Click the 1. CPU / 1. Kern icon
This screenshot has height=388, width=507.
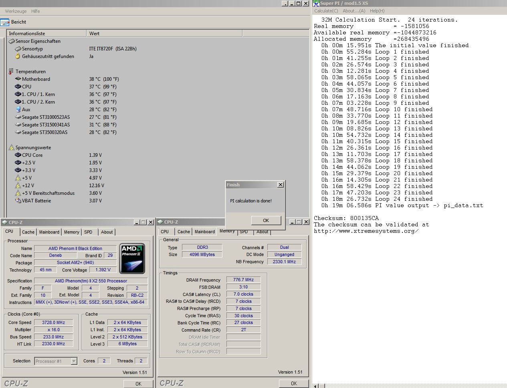[18, 94]
